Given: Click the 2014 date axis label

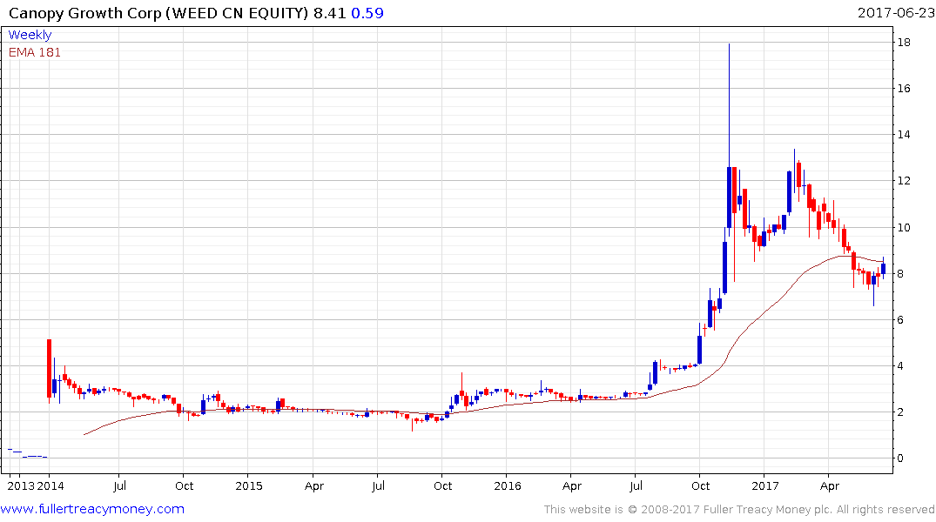Looking at the screenshot, I should 51,485.
